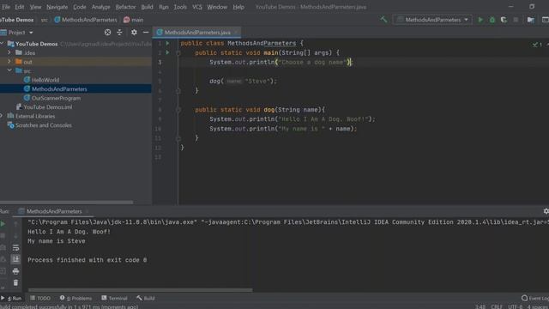549x309 pixels.
Task: Rerun the program from the Run panel
Action: [x=3, y=223]
